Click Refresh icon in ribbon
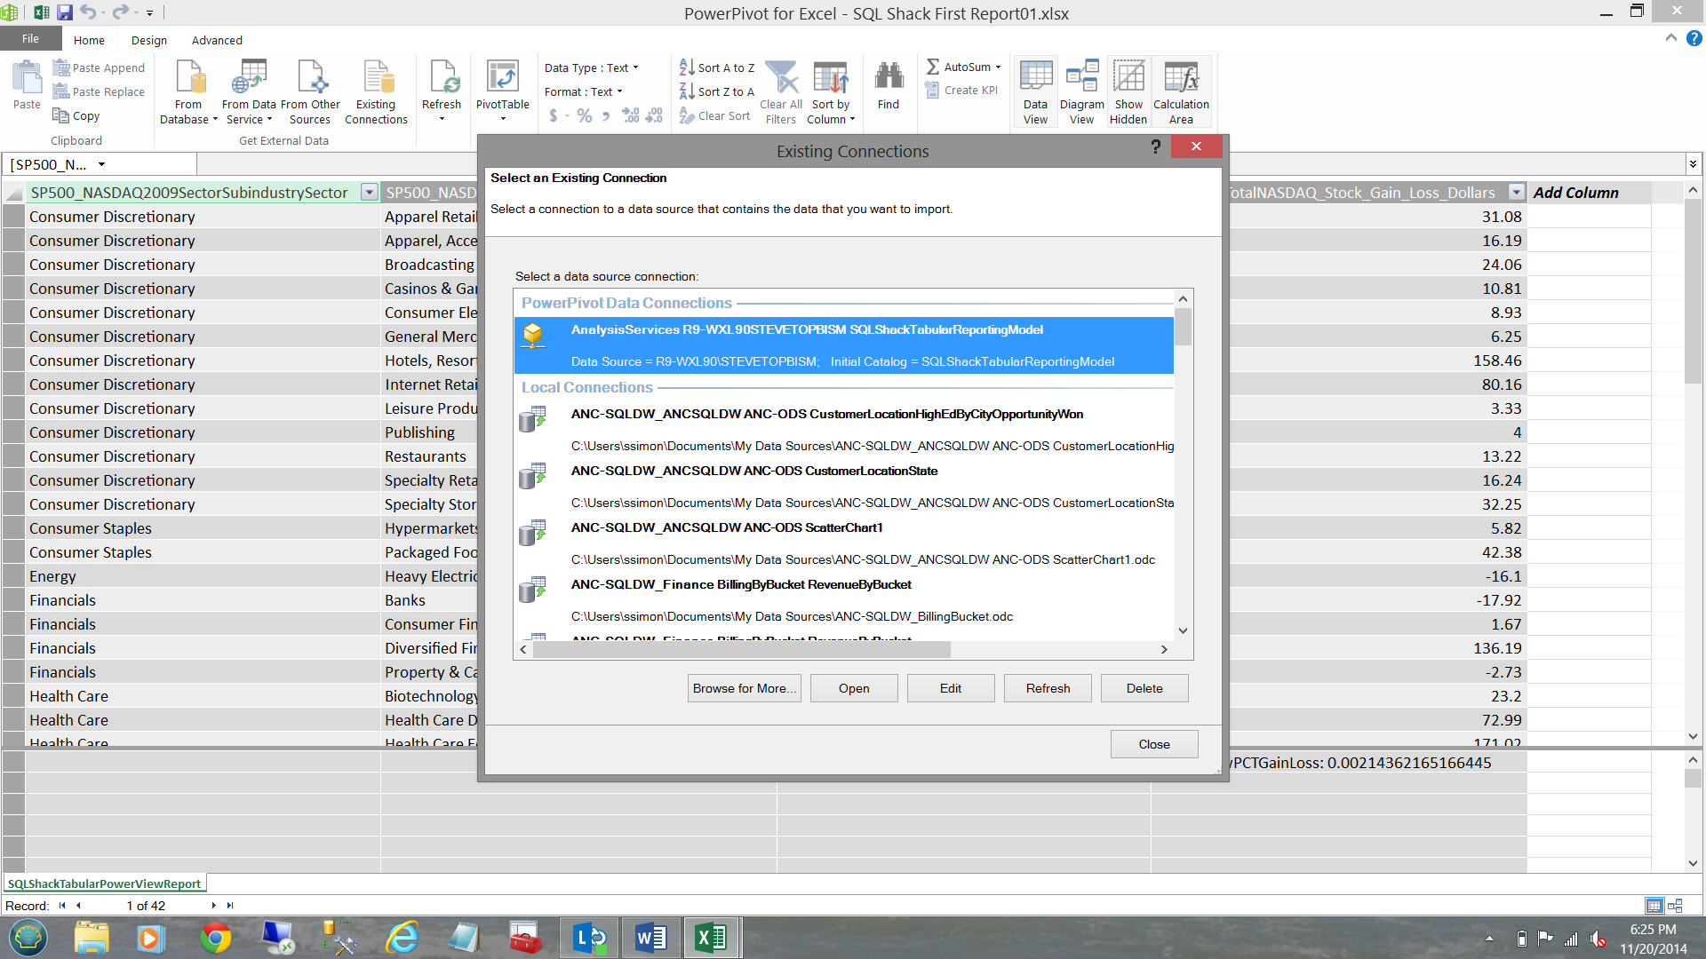 point(442,80)
